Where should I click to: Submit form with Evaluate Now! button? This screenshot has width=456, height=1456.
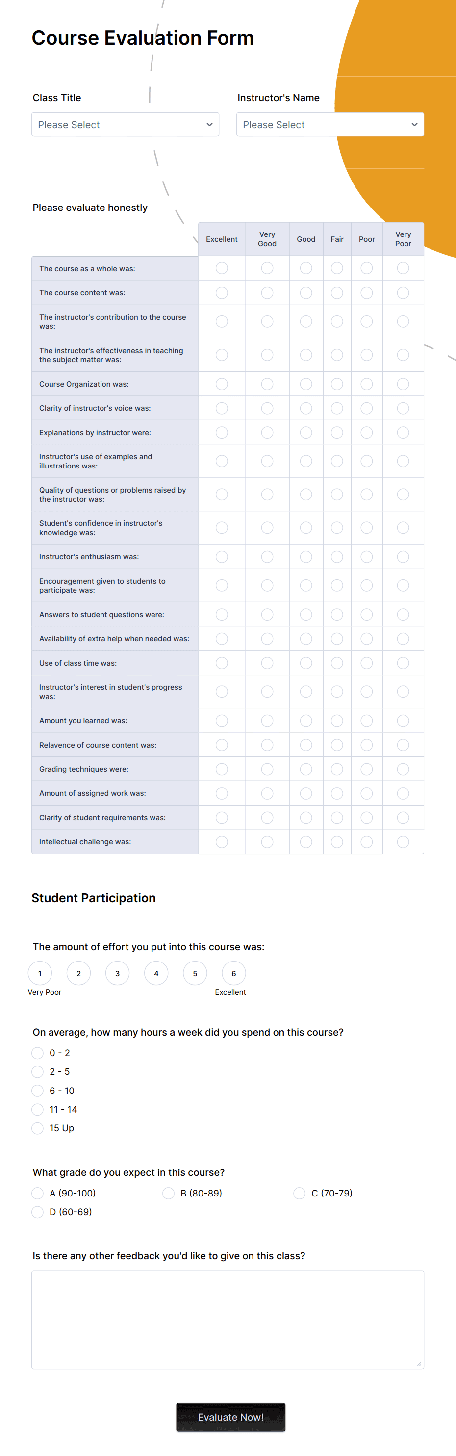click(x=230, y=1417)
